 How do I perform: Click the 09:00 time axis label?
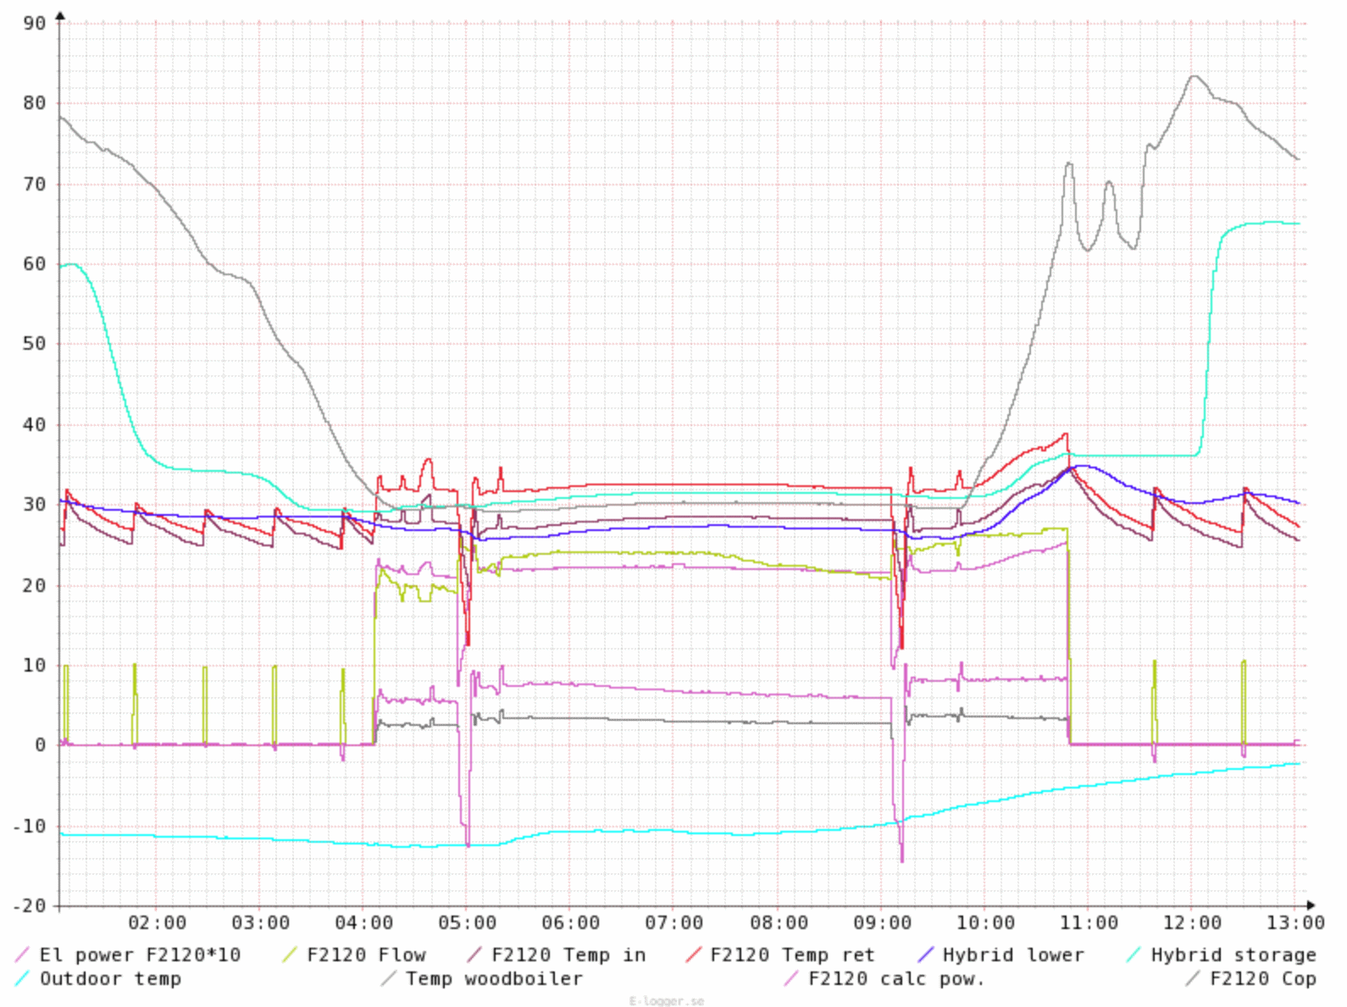pyautogui.click(x=882, y=922)
